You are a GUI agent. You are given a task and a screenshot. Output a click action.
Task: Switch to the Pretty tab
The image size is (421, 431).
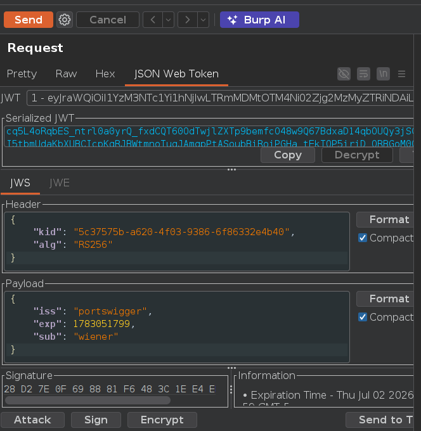click(22, 74)
